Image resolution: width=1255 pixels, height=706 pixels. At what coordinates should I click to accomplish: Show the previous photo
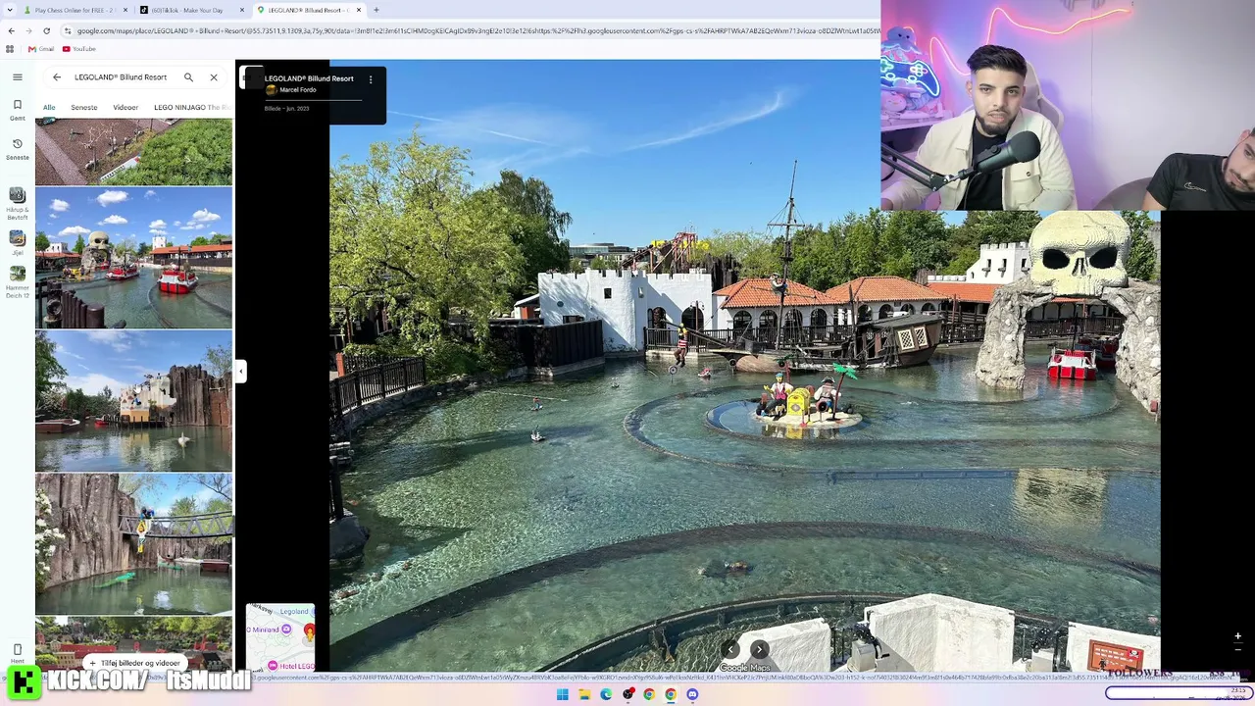point(730,649)
